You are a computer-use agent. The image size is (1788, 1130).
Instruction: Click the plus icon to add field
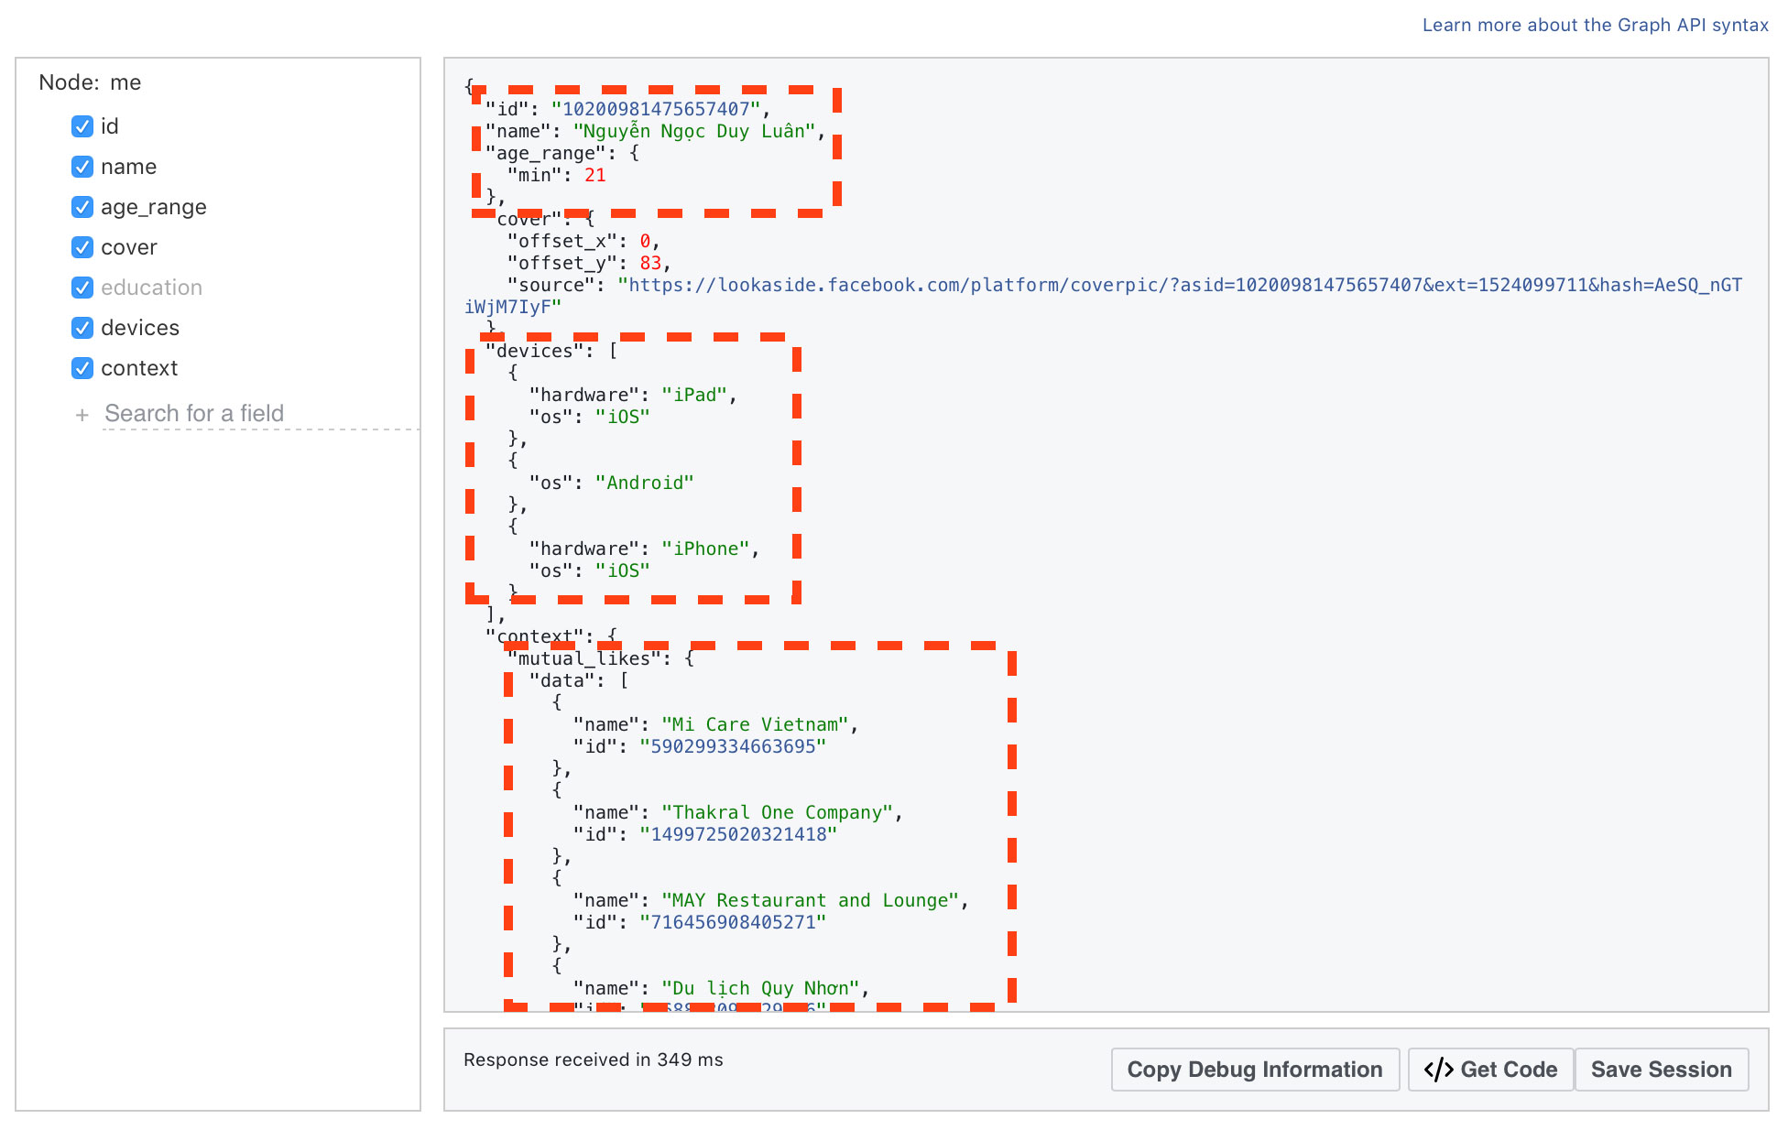[x=81, y=413]
